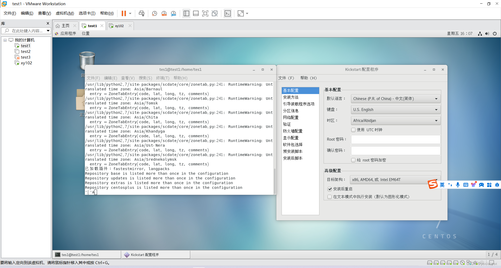Uncheck the 安装后重启 checkbox

pyautogui.click(x=330, y=189)
